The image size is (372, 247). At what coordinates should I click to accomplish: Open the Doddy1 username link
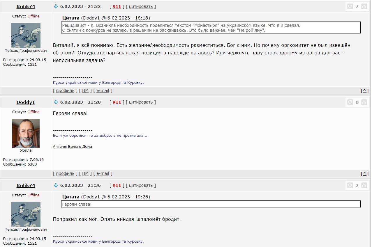coord(26,102)
